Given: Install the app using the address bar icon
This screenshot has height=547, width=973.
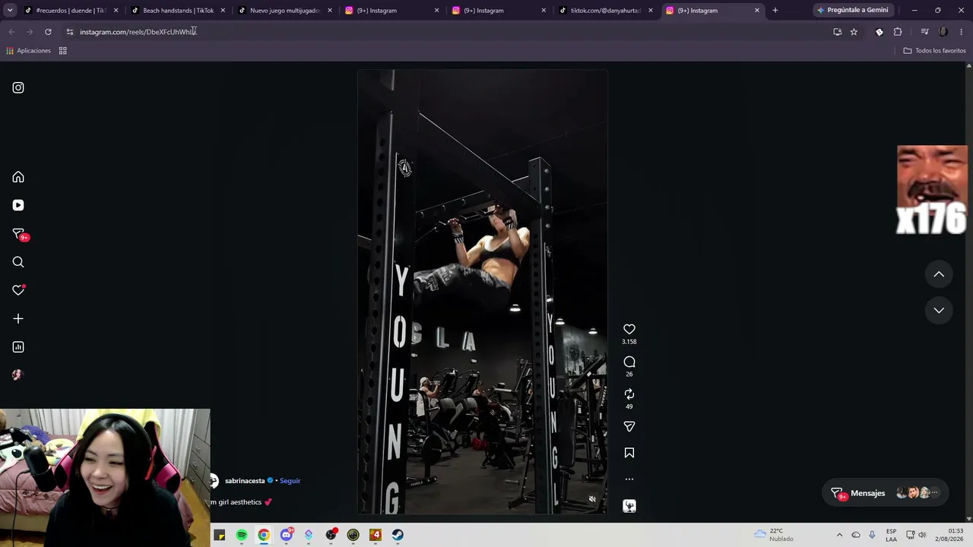Looking at the screenshot, I should click(837, 32).
